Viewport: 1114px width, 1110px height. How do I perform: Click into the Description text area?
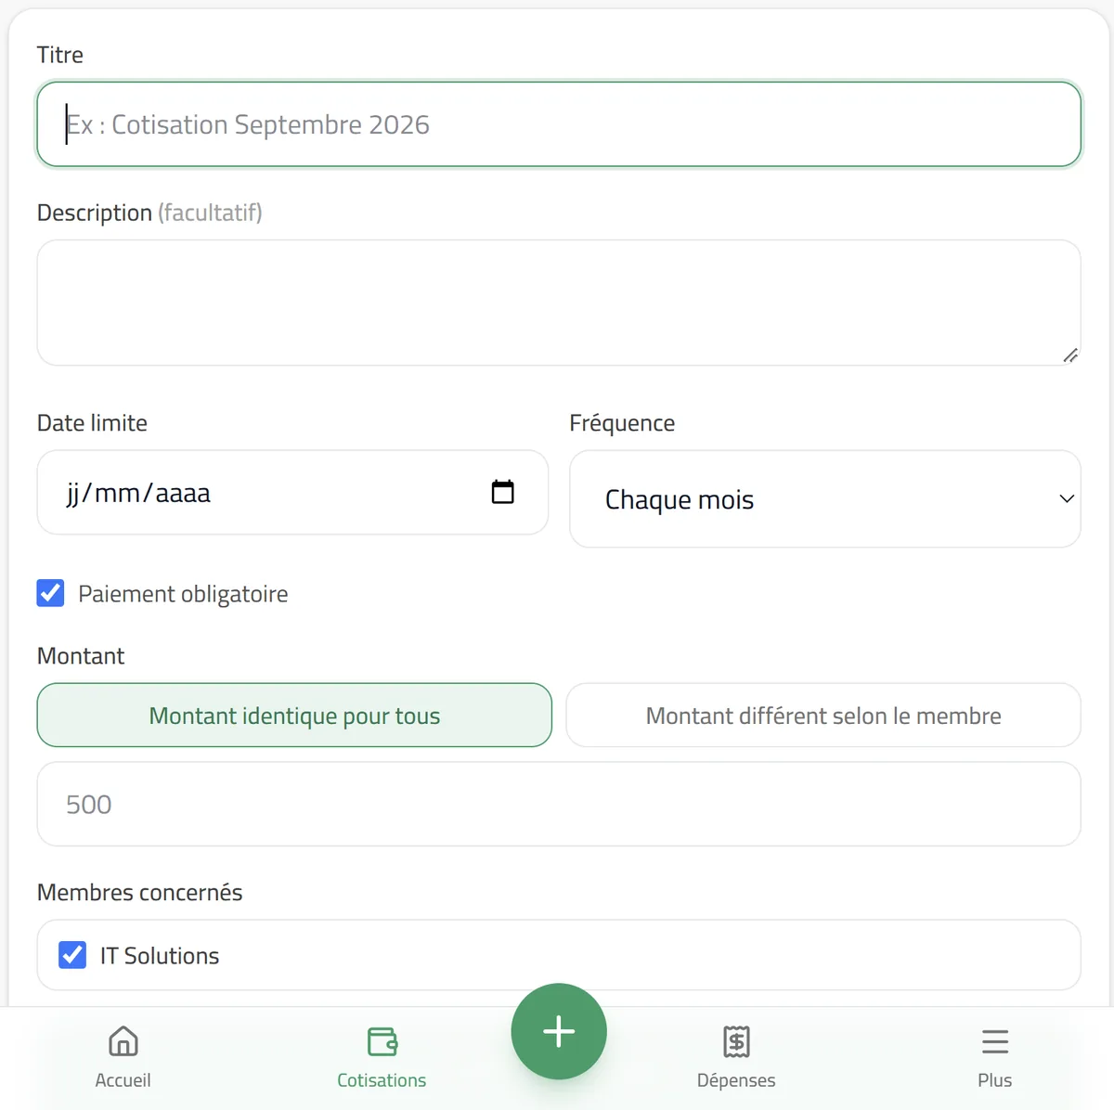pos(559,303)
